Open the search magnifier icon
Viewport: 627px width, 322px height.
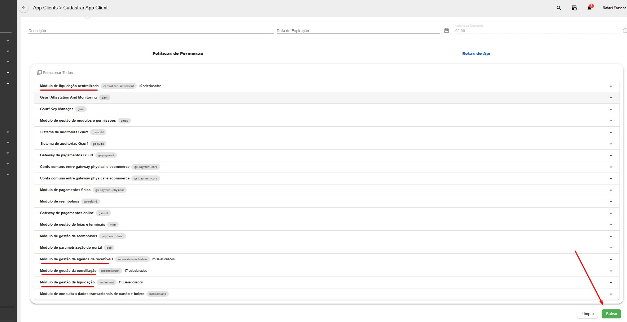pyautogui.click(x=559, y=8)
